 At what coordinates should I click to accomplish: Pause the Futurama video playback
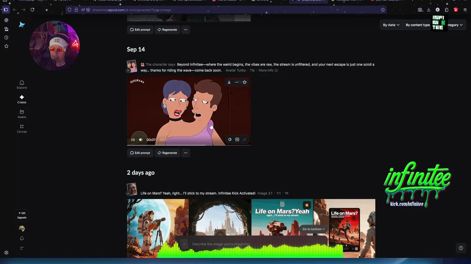(133, 140)
